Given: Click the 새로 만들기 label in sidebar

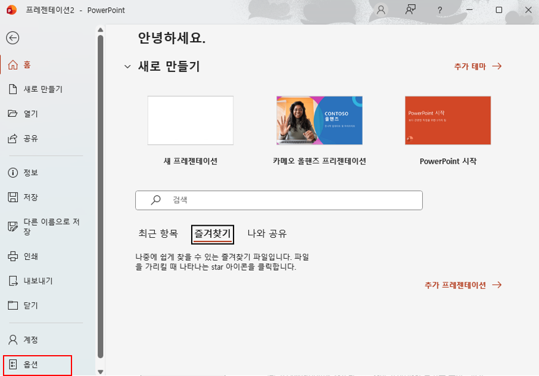Looking at the screenshot, I should click(x=43, y=89).
